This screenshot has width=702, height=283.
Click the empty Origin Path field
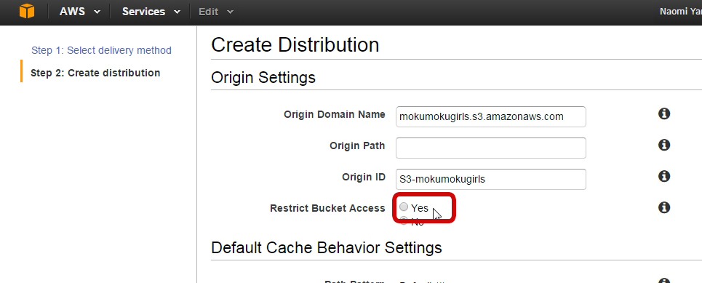point(491,148)
